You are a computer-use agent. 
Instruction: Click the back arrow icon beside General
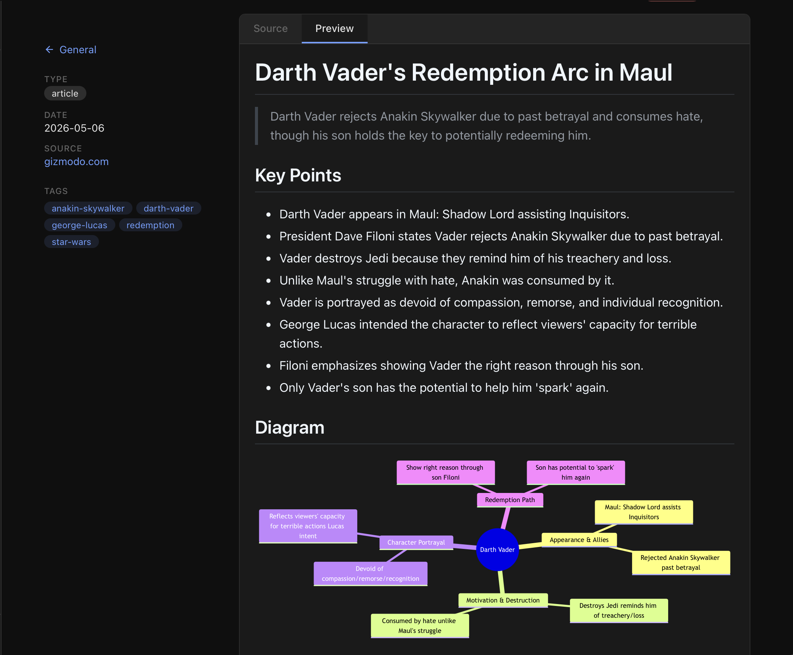click(x=49, y=50)
